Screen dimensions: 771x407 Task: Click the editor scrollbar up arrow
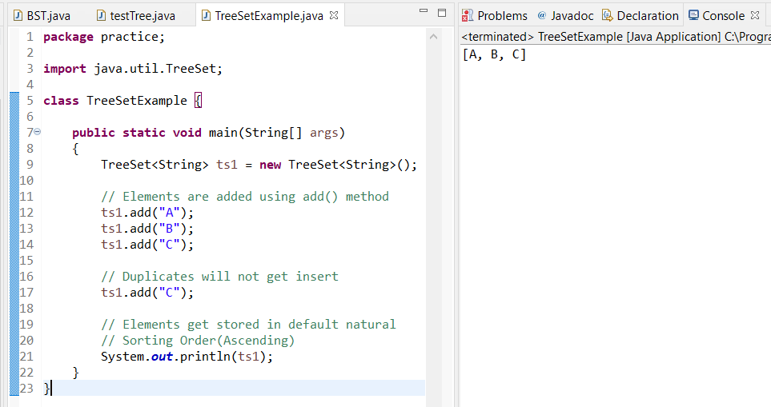tap(433, 36)
